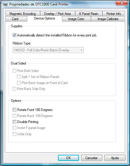Close the printer properties dialog
This screenshot has width=130, height=166.
(122, 3)
